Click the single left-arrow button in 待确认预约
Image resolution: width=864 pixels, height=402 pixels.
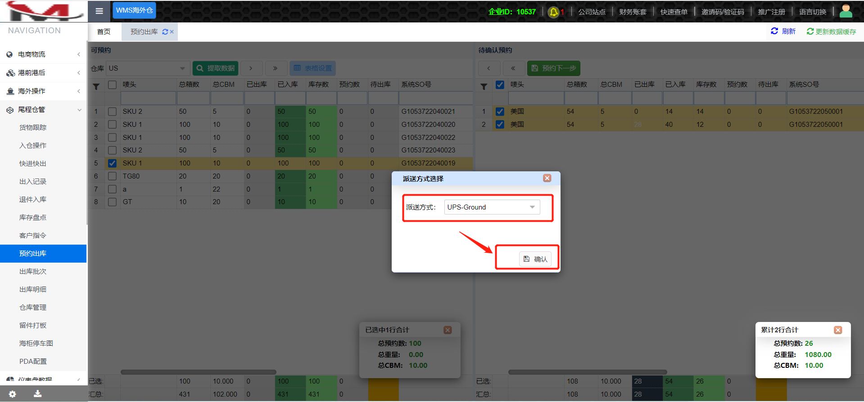(489, 68)
